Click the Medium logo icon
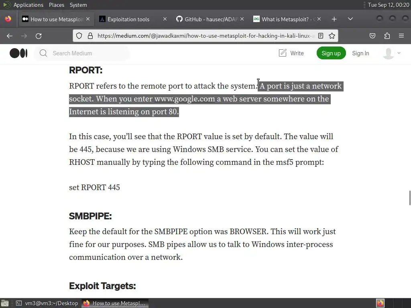 point(18,53)
